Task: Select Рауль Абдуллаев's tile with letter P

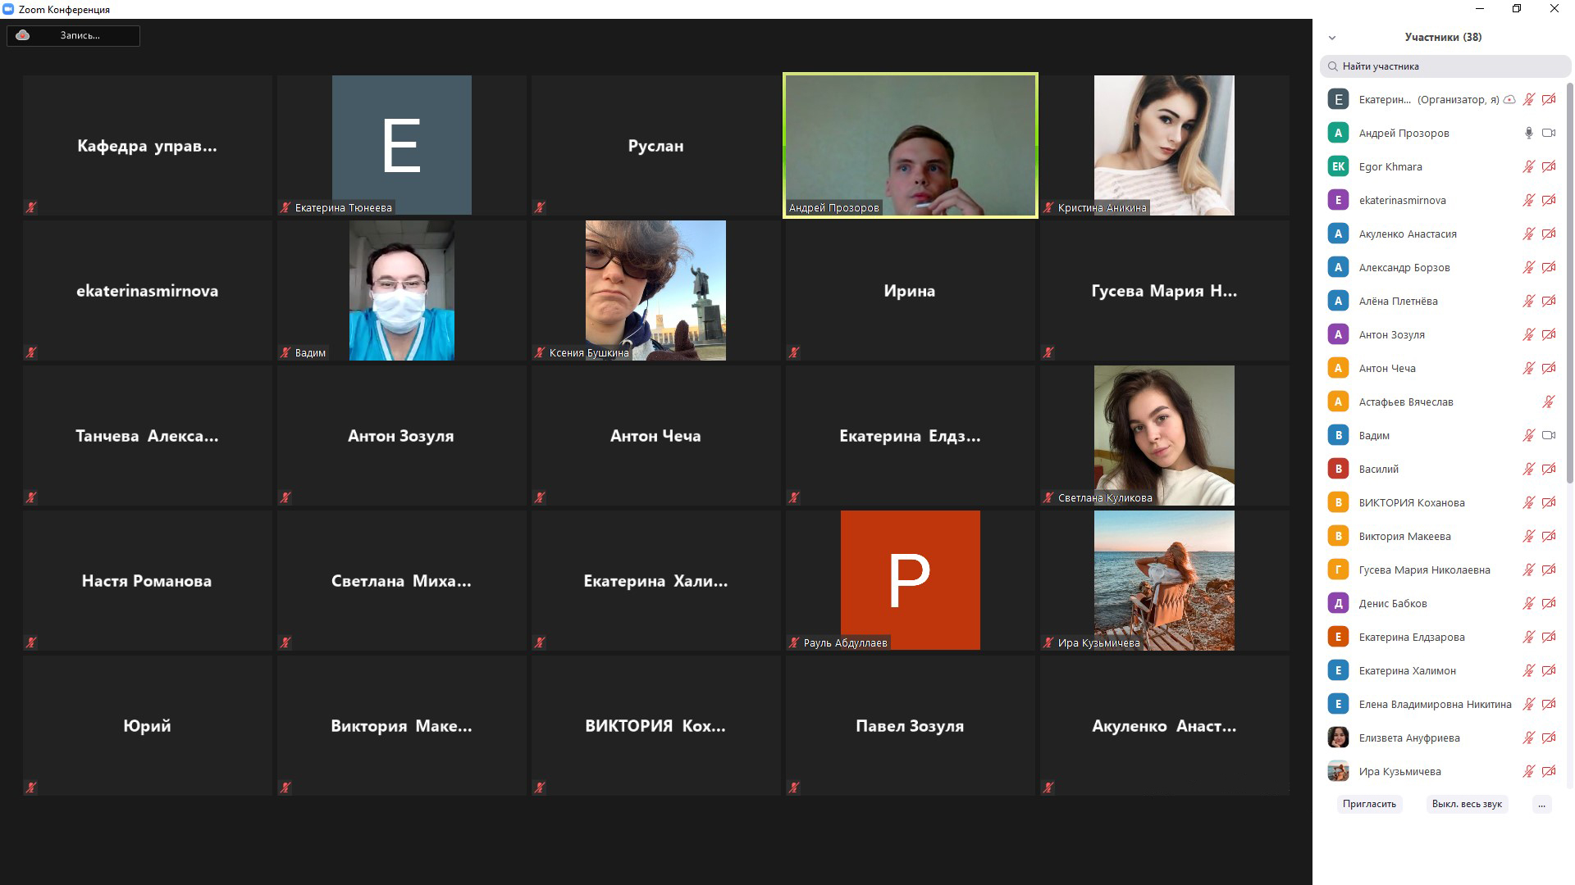Action: 910,580
